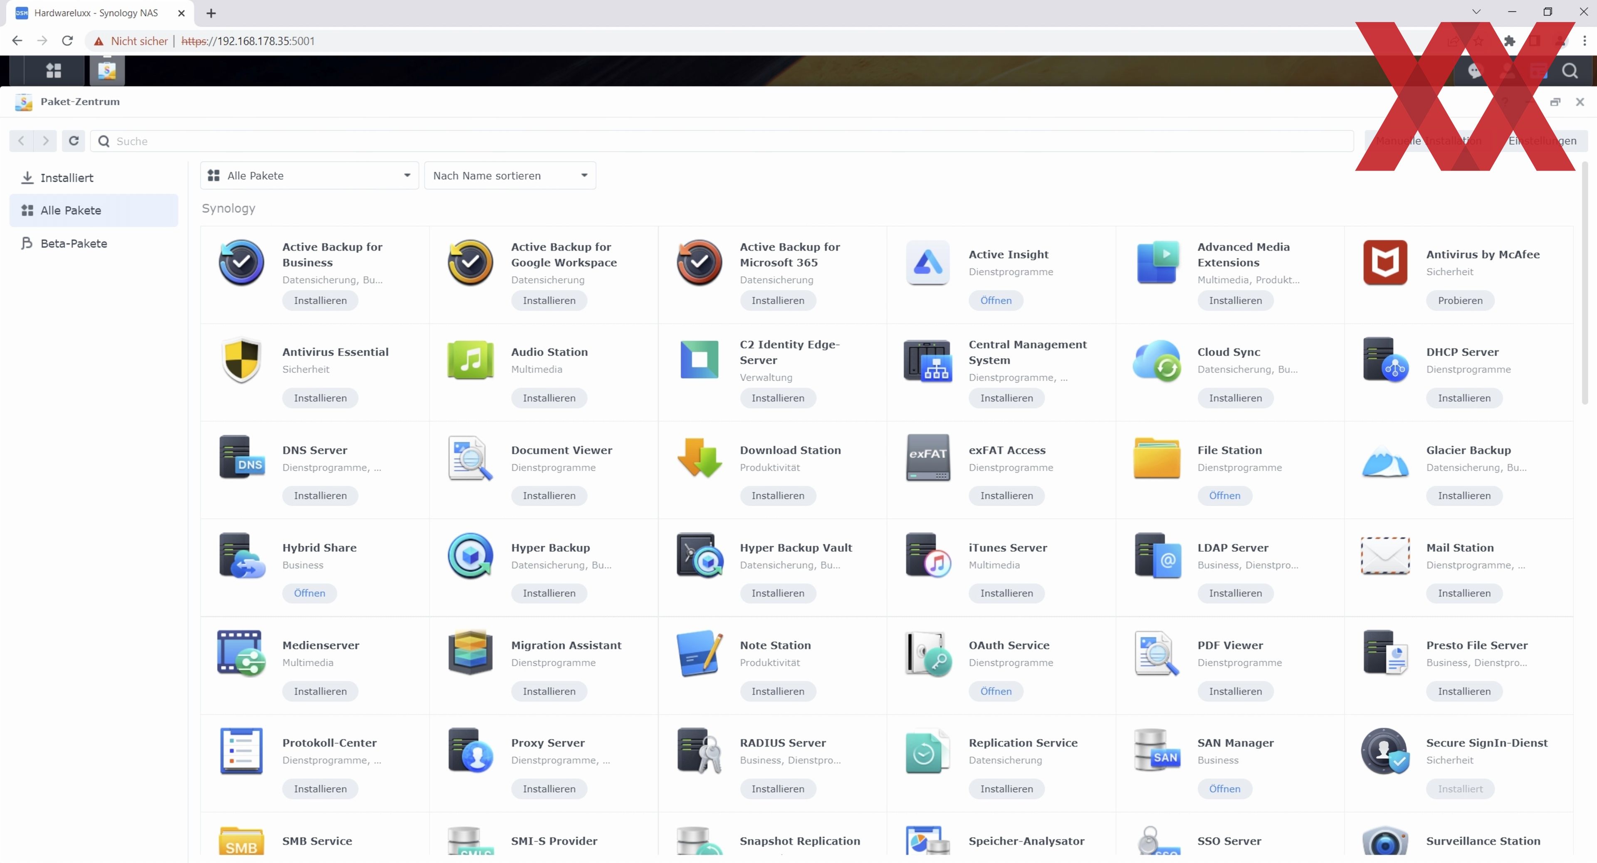Open the File Station folder icon
Viewport: 1597px width, 863px height.
pyautogui.click(x=1156, y=458)
